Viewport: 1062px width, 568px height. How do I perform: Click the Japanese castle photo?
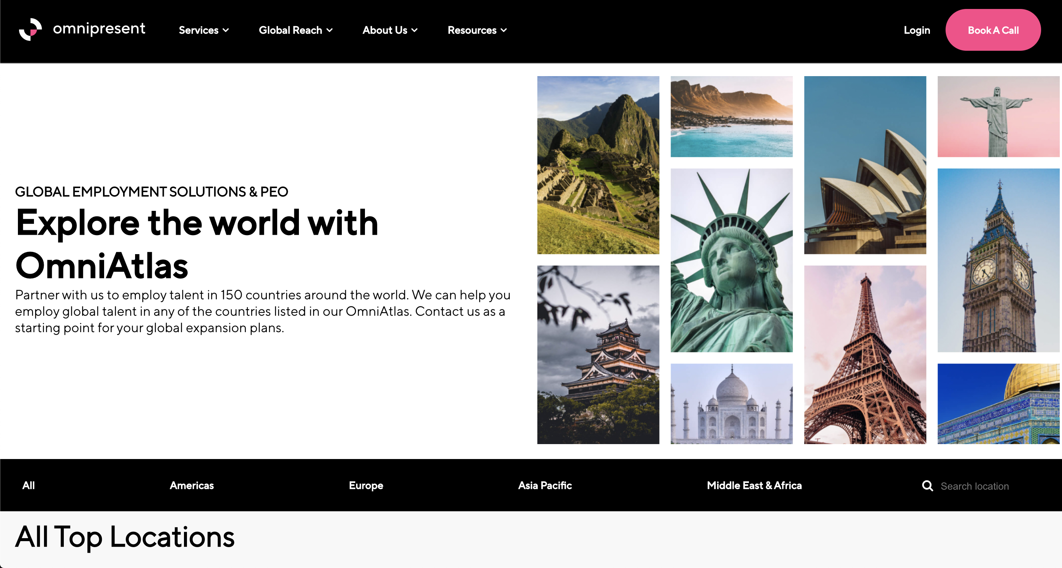[x=598, y=355]
